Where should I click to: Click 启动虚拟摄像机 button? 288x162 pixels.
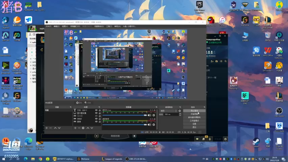[x=194, y=117]
